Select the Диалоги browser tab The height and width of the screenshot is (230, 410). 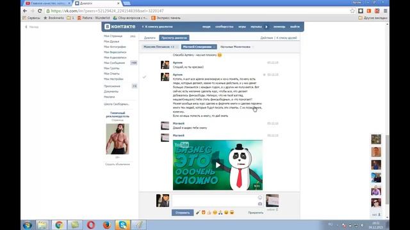click(x=97, y=3)
